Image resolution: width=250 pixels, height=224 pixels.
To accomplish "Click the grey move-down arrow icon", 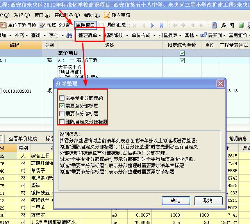I will point(201,25).
